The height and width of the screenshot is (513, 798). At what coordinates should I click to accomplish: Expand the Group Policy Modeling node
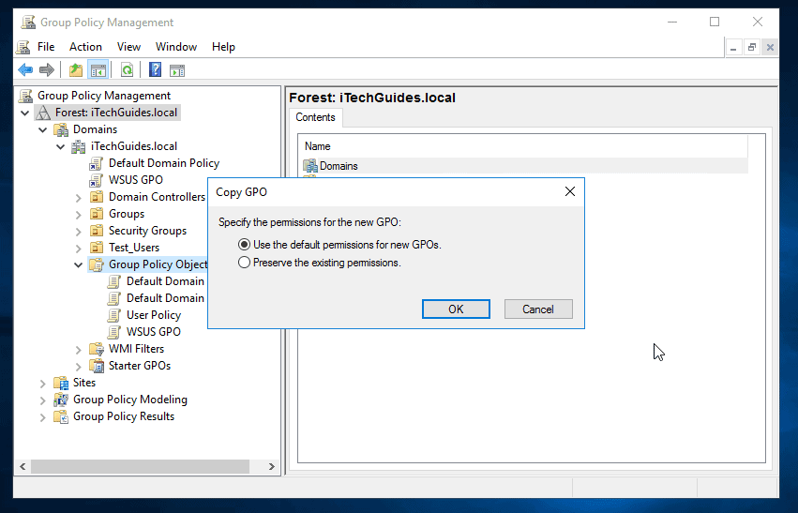point(43,400)
